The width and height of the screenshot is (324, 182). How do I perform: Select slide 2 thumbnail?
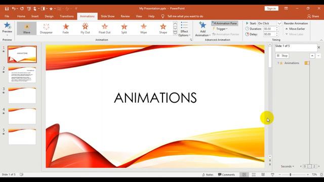click(x=22, y=75)
